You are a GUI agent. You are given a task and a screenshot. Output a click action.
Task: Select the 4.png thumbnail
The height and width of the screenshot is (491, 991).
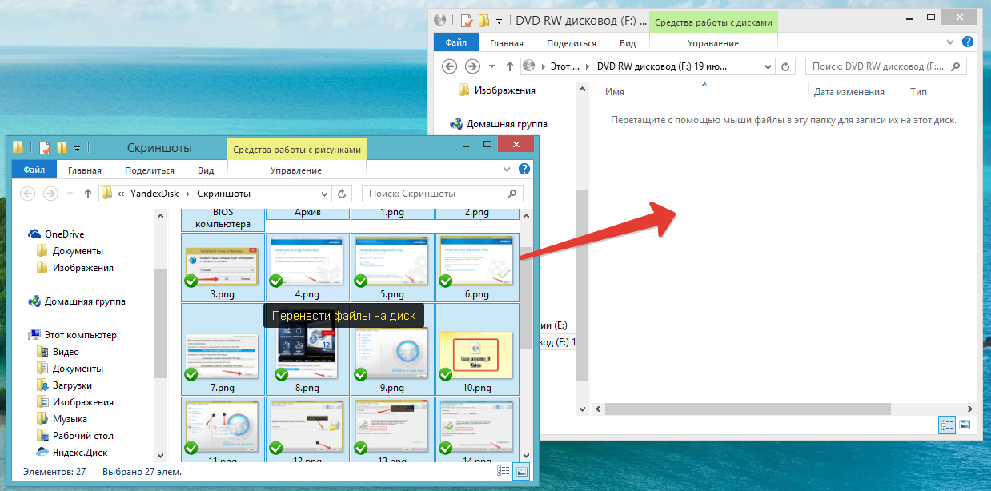coord(307,267)
